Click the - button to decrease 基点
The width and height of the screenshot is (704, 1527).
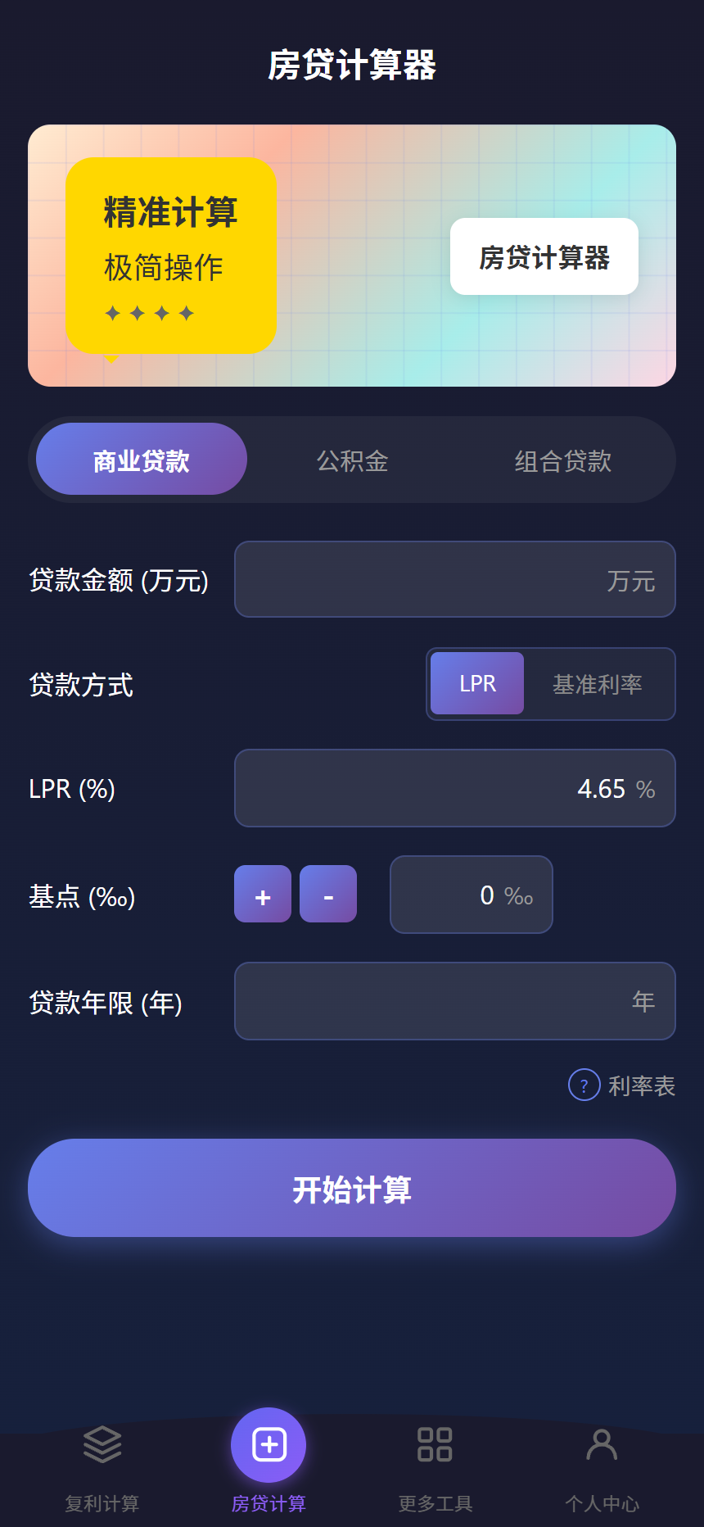[327, 895]
